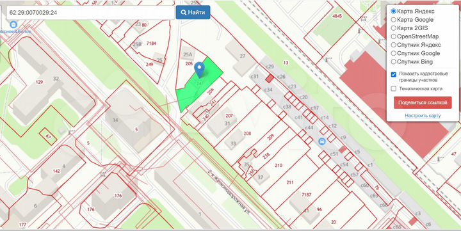Select Карта 2GIS radio option
The image size is (461, 231).
click(x=393, y=28)
